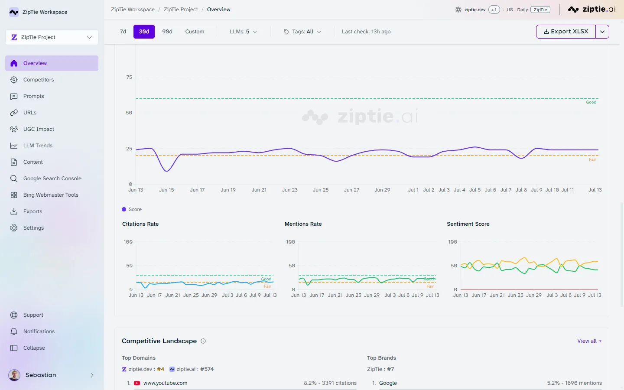Viewport: 624px width, 390px height.
Task: Click the Settings gear icon
Action: click(x=14, y=228)
